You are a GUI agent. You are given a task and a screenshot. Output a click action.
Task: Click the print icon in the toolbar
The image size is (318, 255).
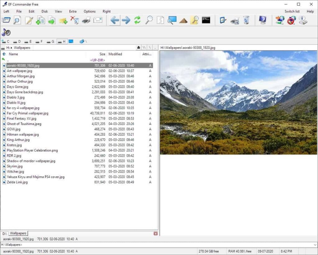86,20
